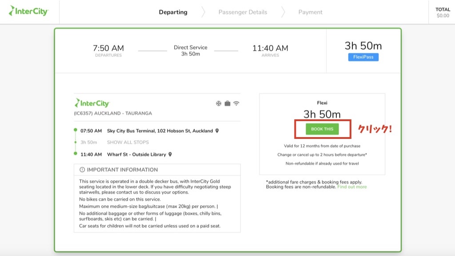The width and height of the screenshot is (455, 256).
Task: Click the luggage suitcase amenity icon
Action: (x=227, y=103)
